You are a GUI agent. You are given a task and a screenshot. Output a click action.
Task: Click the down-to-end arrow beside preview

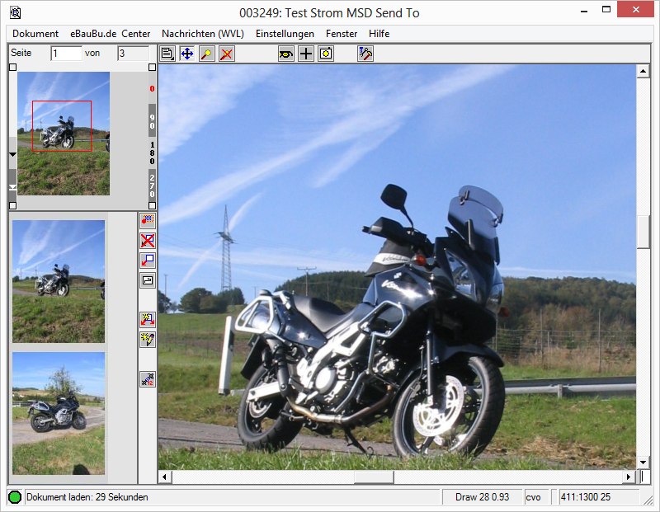[x=12, y=187]
